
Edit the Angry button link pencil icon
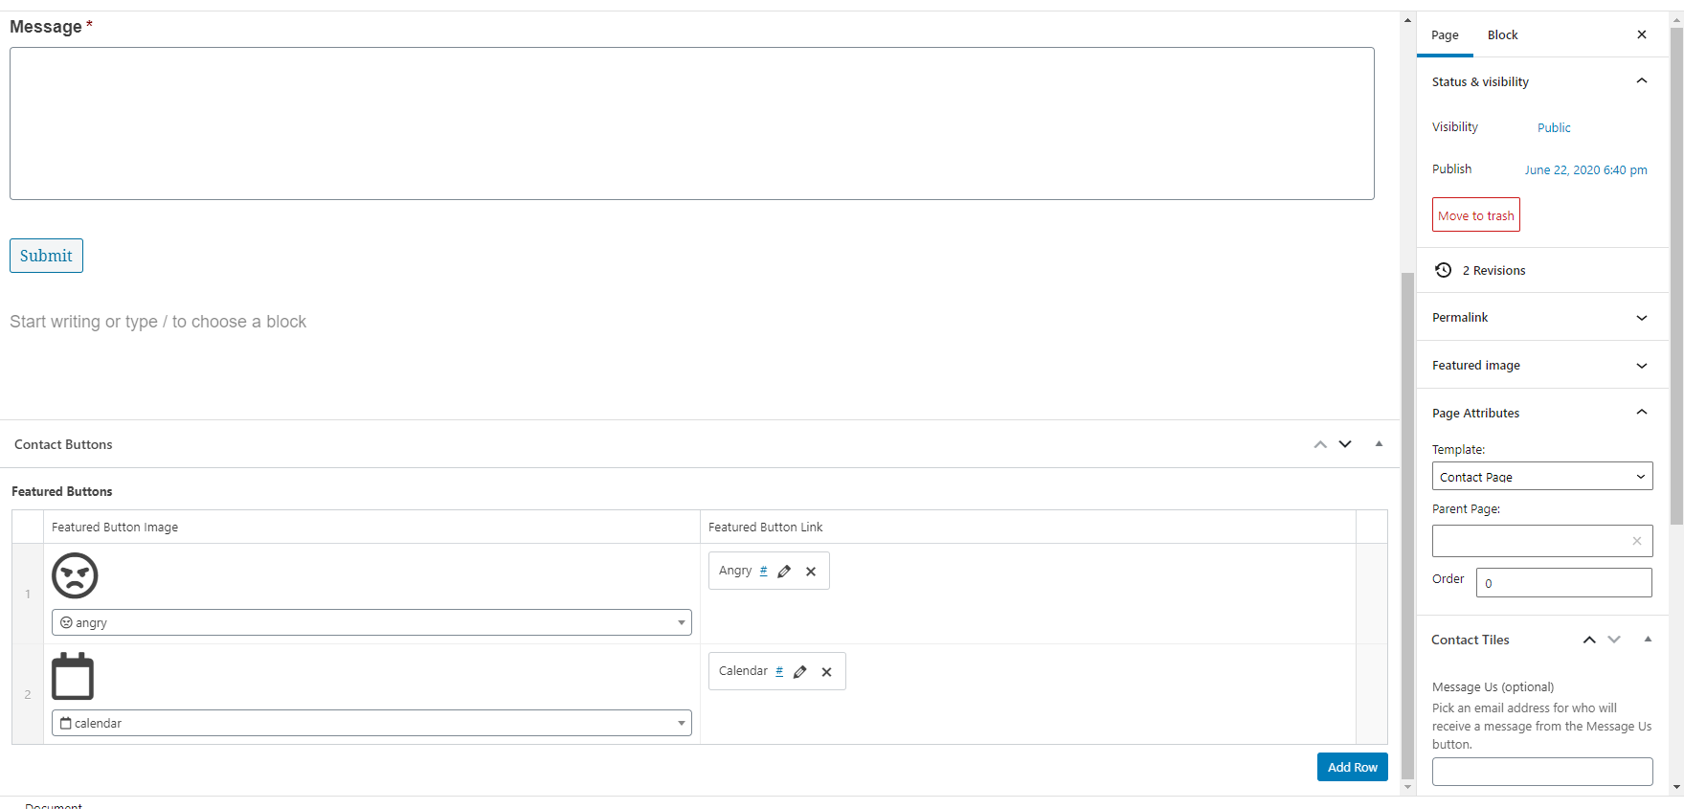pos(784,572)
